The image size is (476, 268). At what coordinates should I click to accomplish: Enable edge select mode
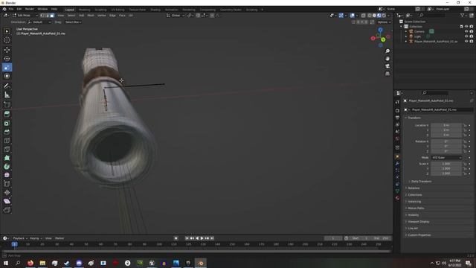pos(47,15)
